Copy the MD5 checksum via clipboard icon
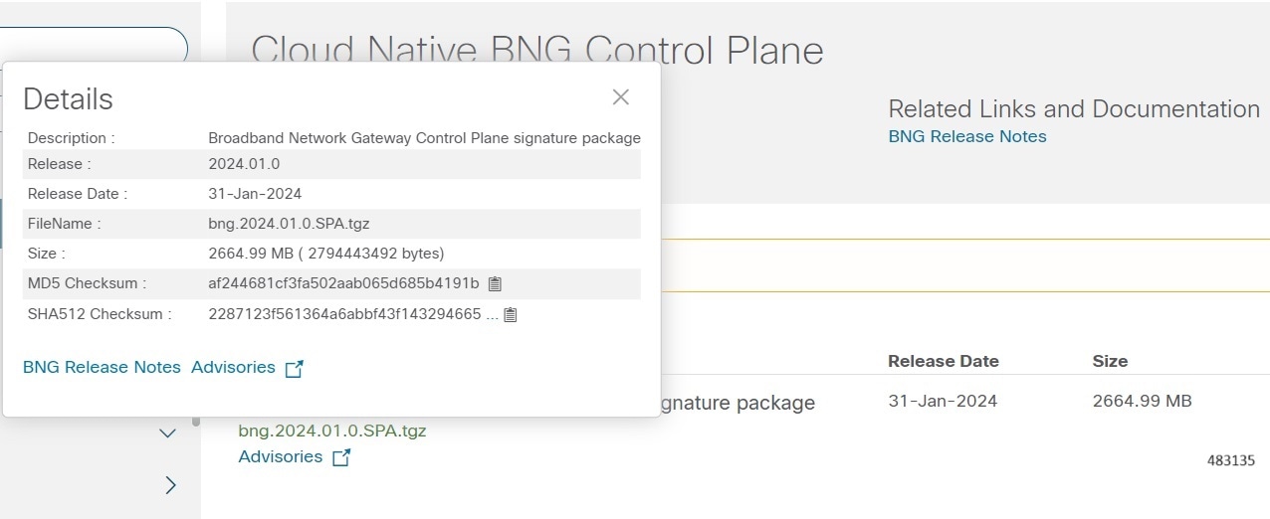This screenshot has height=519, width=1270. (x=495, y=283)
